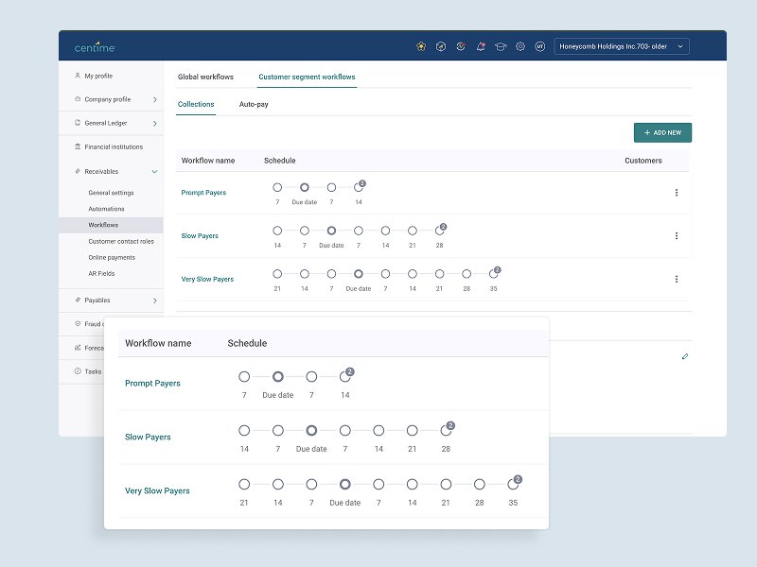Screen dimensions: 757x567
Task: Click the user avatar circle in the header
Action: 539,45
